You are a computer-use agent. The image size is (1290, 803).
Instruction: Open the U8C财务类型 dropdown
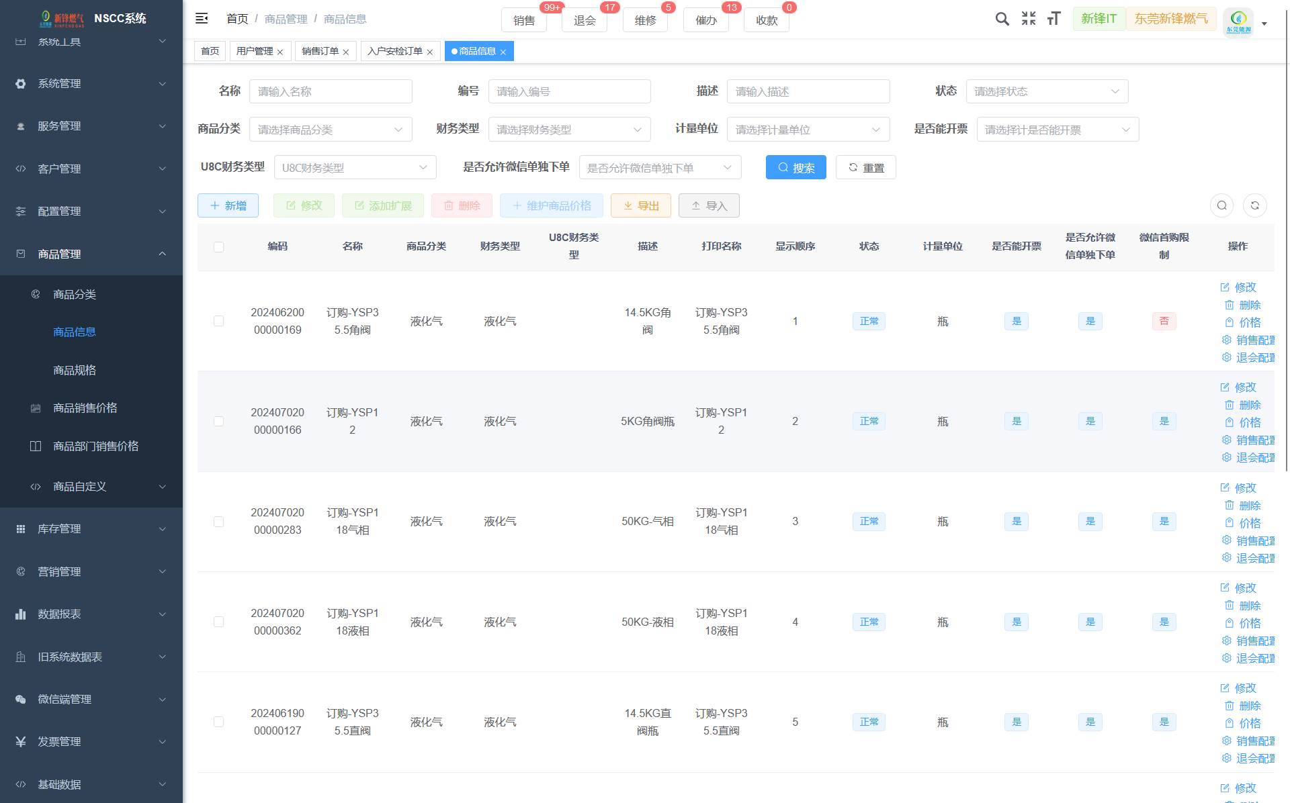click(355, 168)
